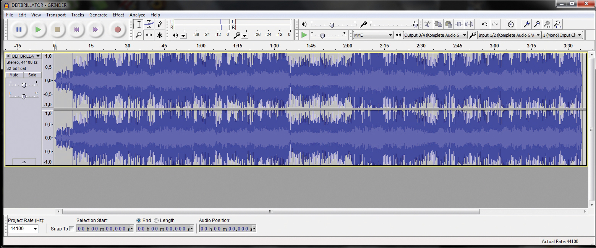Select the Time Shift tool
This screenshot has height=248, width=596.
149,35
